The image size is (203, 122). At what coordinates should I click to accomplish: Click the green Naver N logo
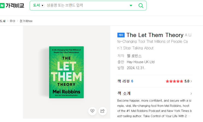click(x=2, y=5)
